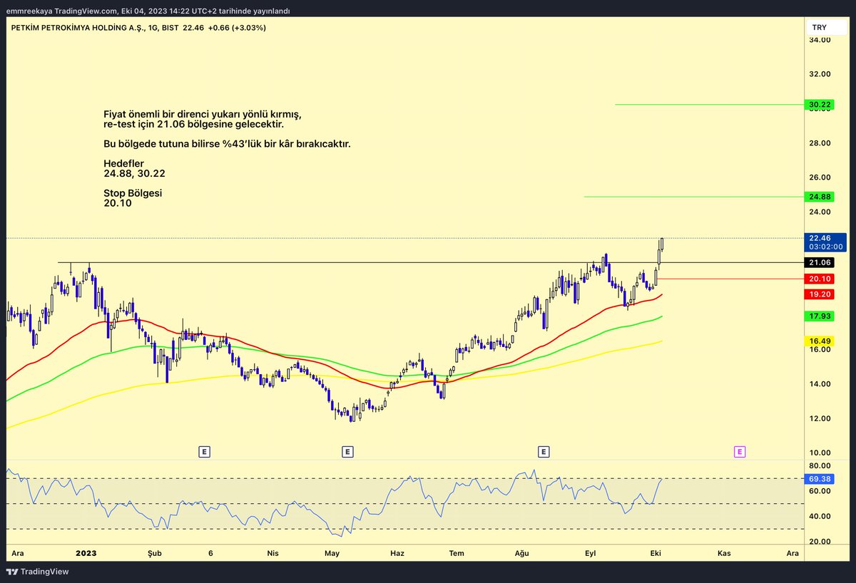The image size is (856, 583).
Task: Click the Eki month label on time axis
Action: [x=656, y=553]
